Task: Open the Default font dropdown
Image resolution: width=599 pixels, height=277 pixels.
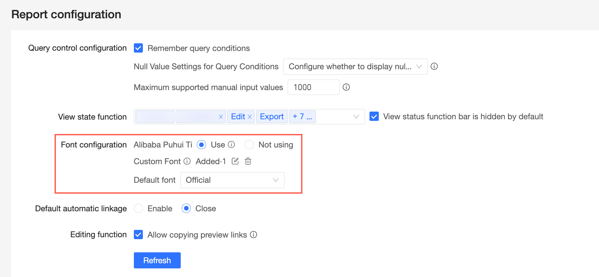Action: coord(232,180)
